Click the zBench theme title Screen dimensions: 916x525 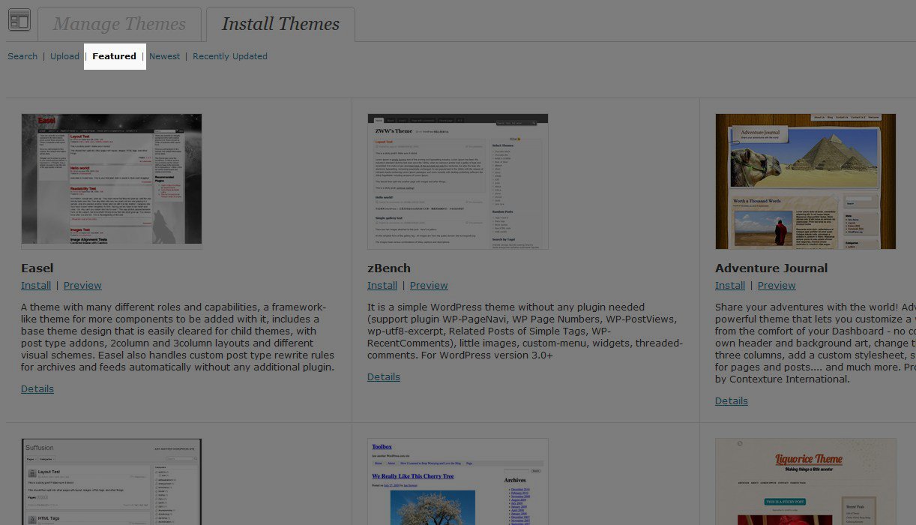389,268
